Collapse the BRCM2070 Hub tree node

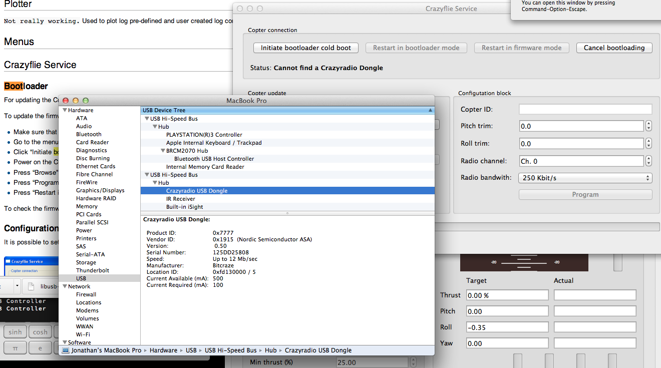click(163, 151)
